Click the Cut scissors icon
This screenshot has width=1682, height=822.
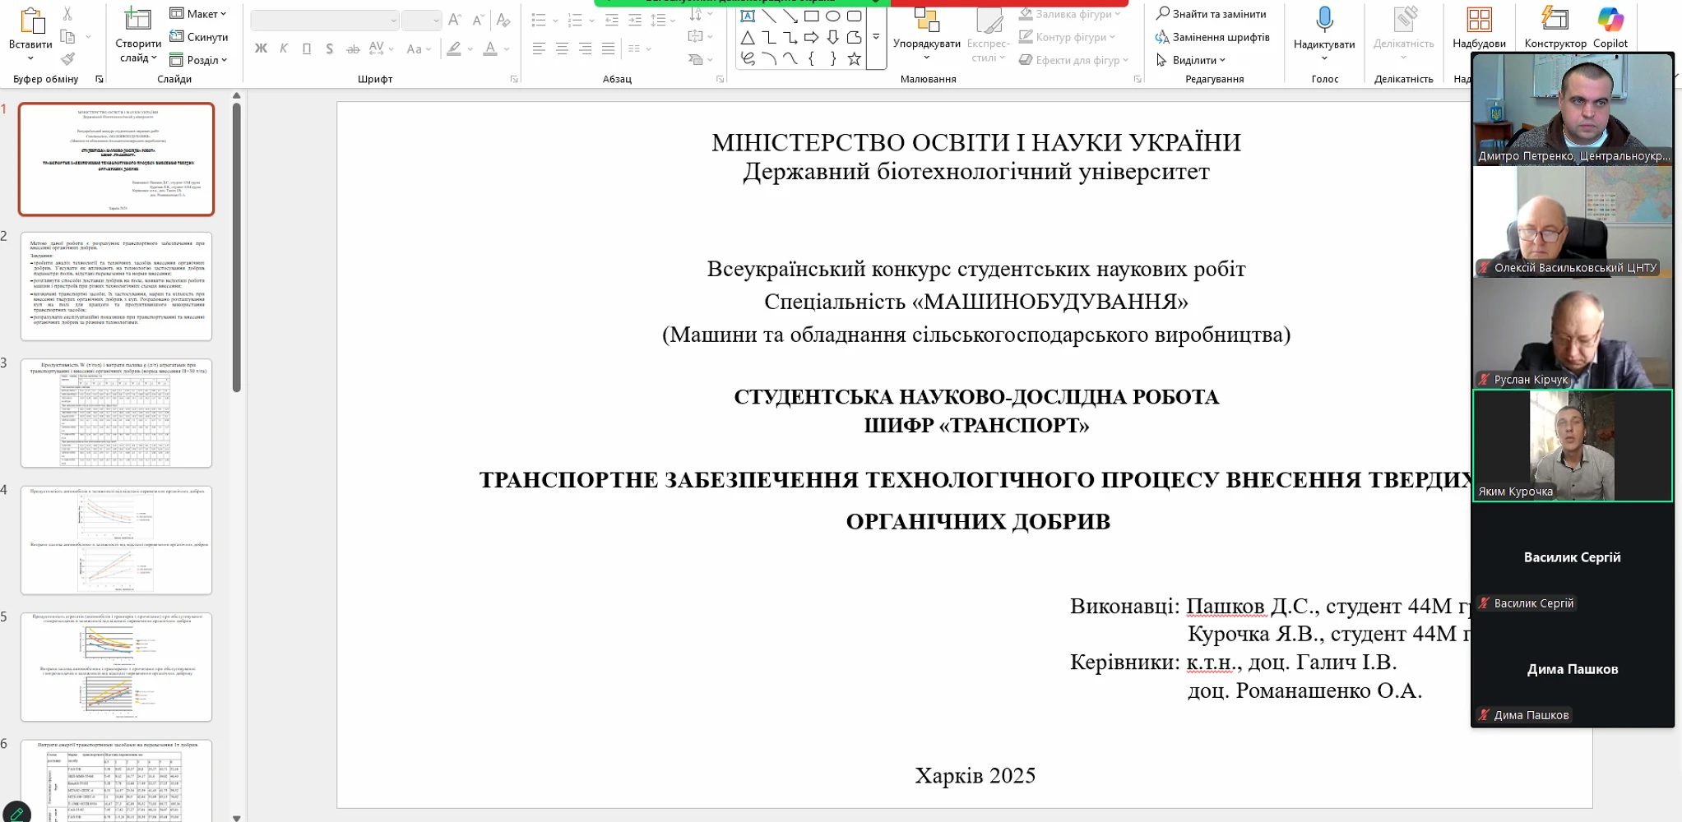click(67, 14)
